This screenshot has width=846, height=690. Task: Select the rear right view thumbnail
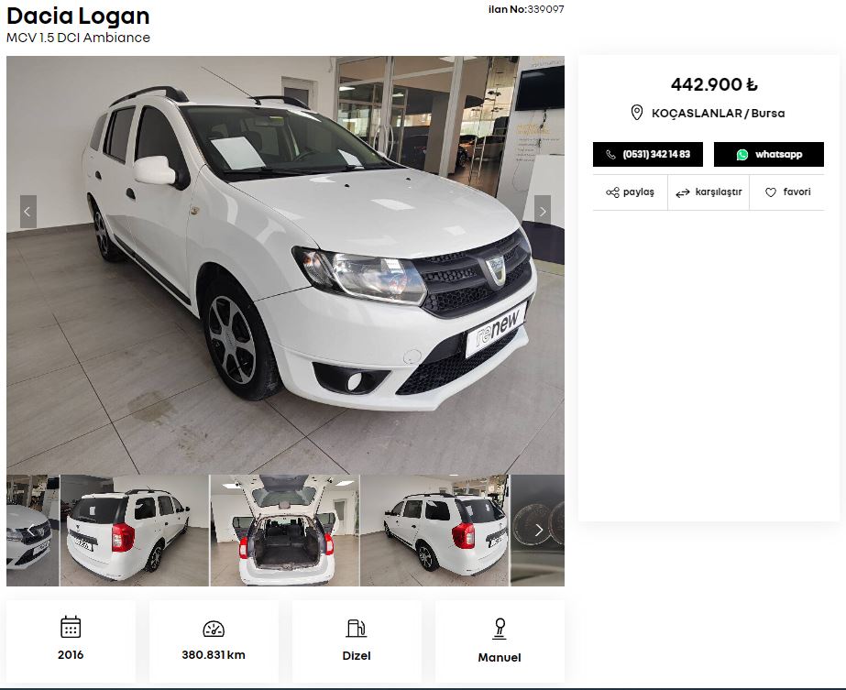(434, 531)
